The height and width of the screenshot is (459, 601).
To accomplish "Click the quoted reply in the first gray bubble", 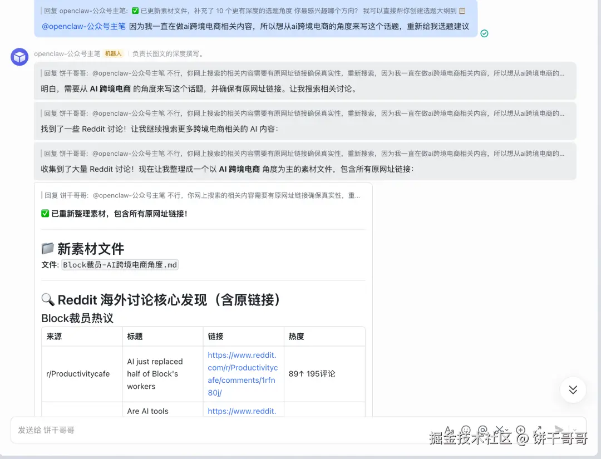I will (303, 73).
